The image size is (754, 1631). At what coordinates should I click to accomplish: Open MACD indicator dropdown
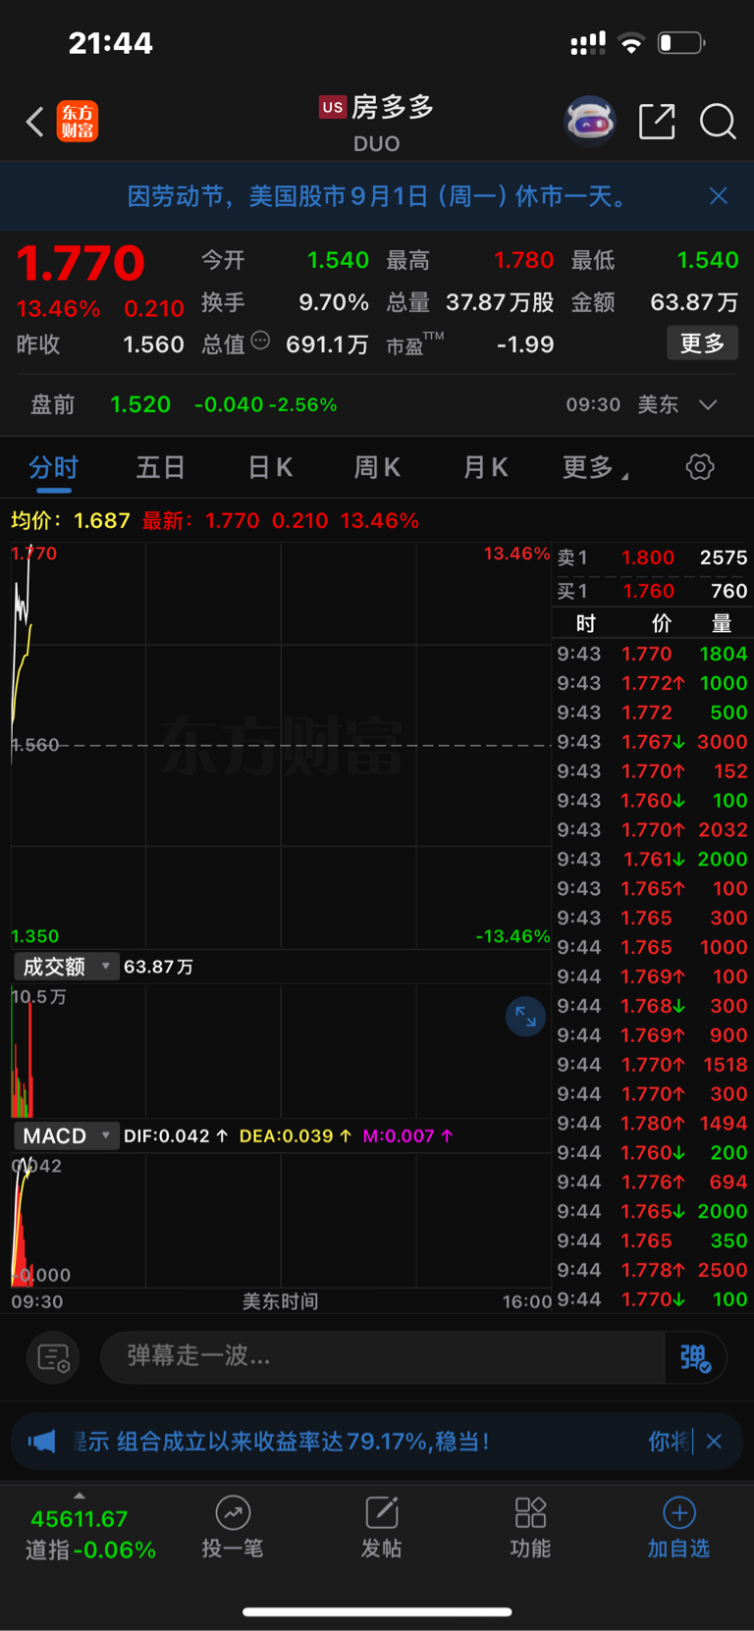pyautogui.click(x=66, y=1136)
